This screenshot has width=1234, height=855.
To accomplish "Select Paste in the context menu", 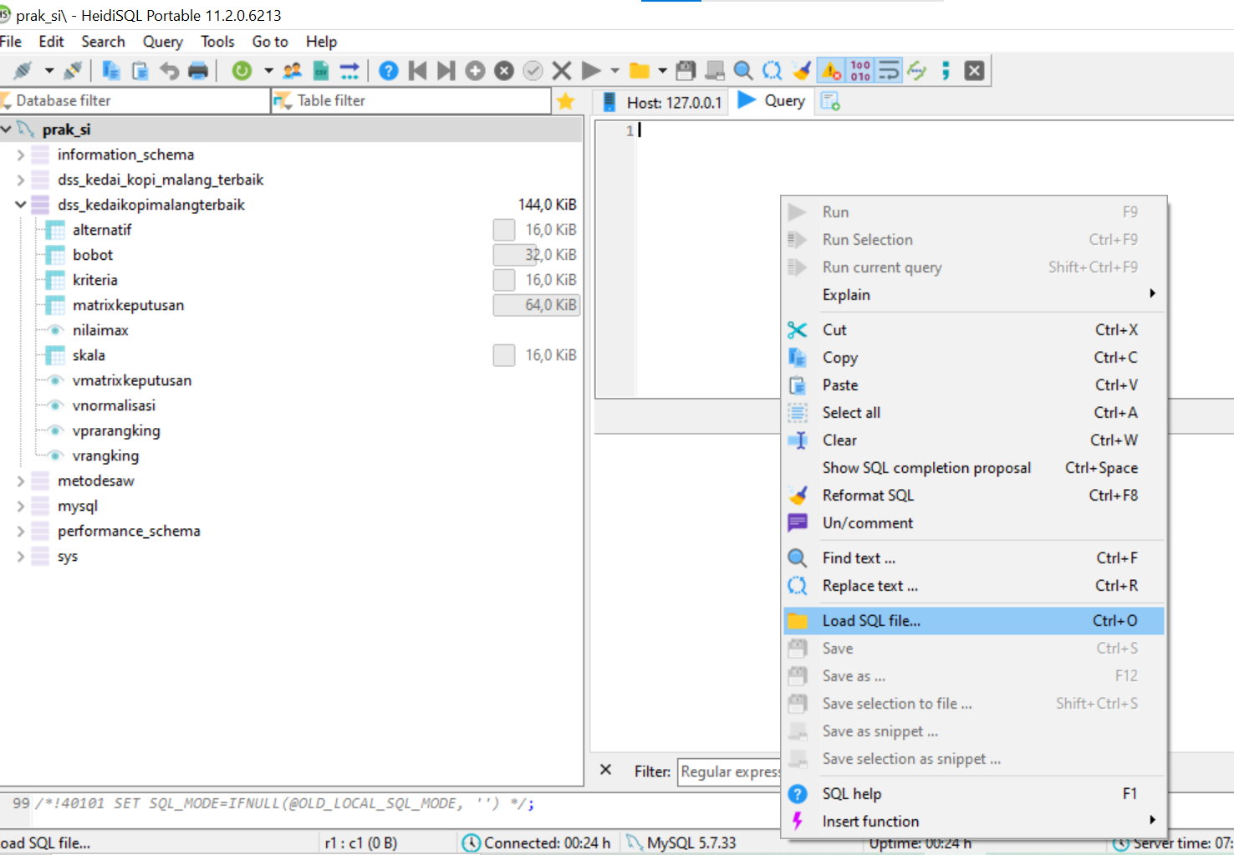I will coord(974,385).
